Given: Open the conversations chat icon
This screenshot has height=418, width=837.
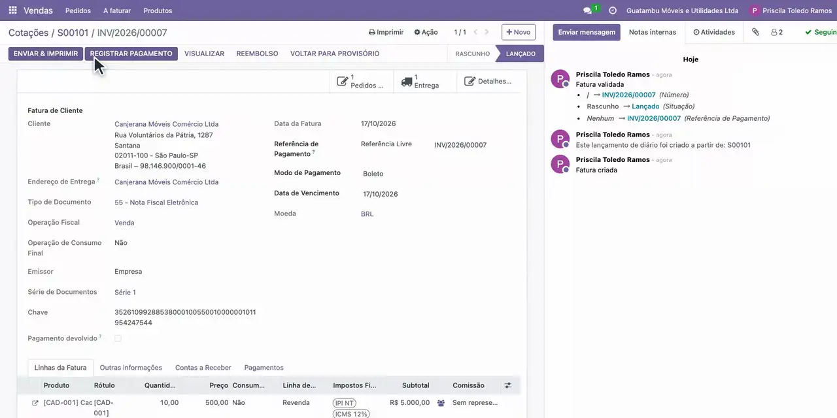Looking at the screenshot, I should pos(587,10).
